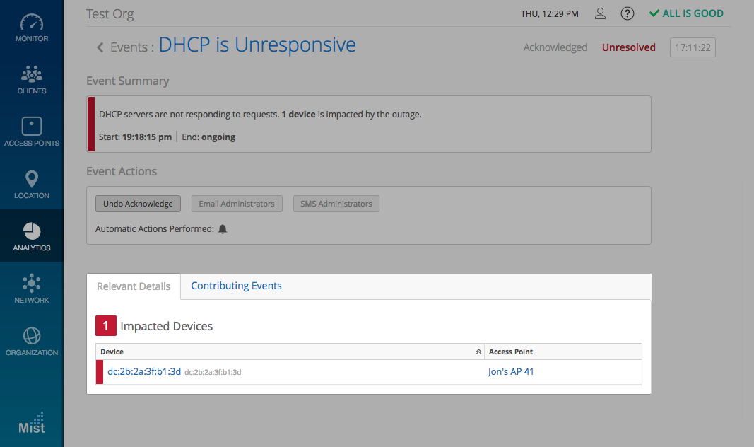Screen dimensions: 754x447
Task: Click the help question mark icon
Action: [x=627, y=13]
